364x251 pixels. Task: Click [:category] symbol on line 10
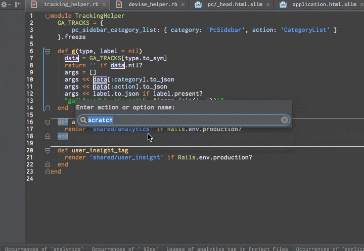126,79
